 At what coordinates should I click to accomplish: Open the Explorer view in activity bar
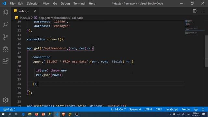coord(6,12)
